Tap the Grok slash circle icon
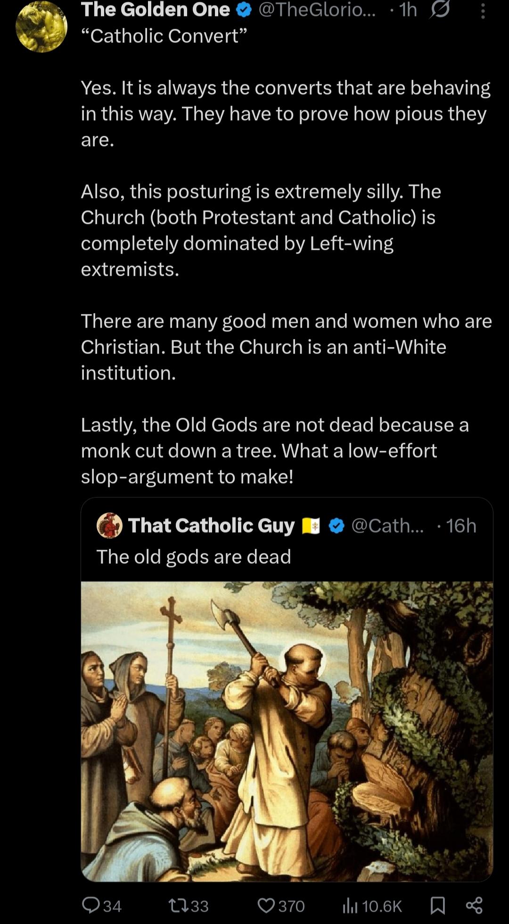The height and width of the screenshot is (924, 509). [x=439, y=10]
